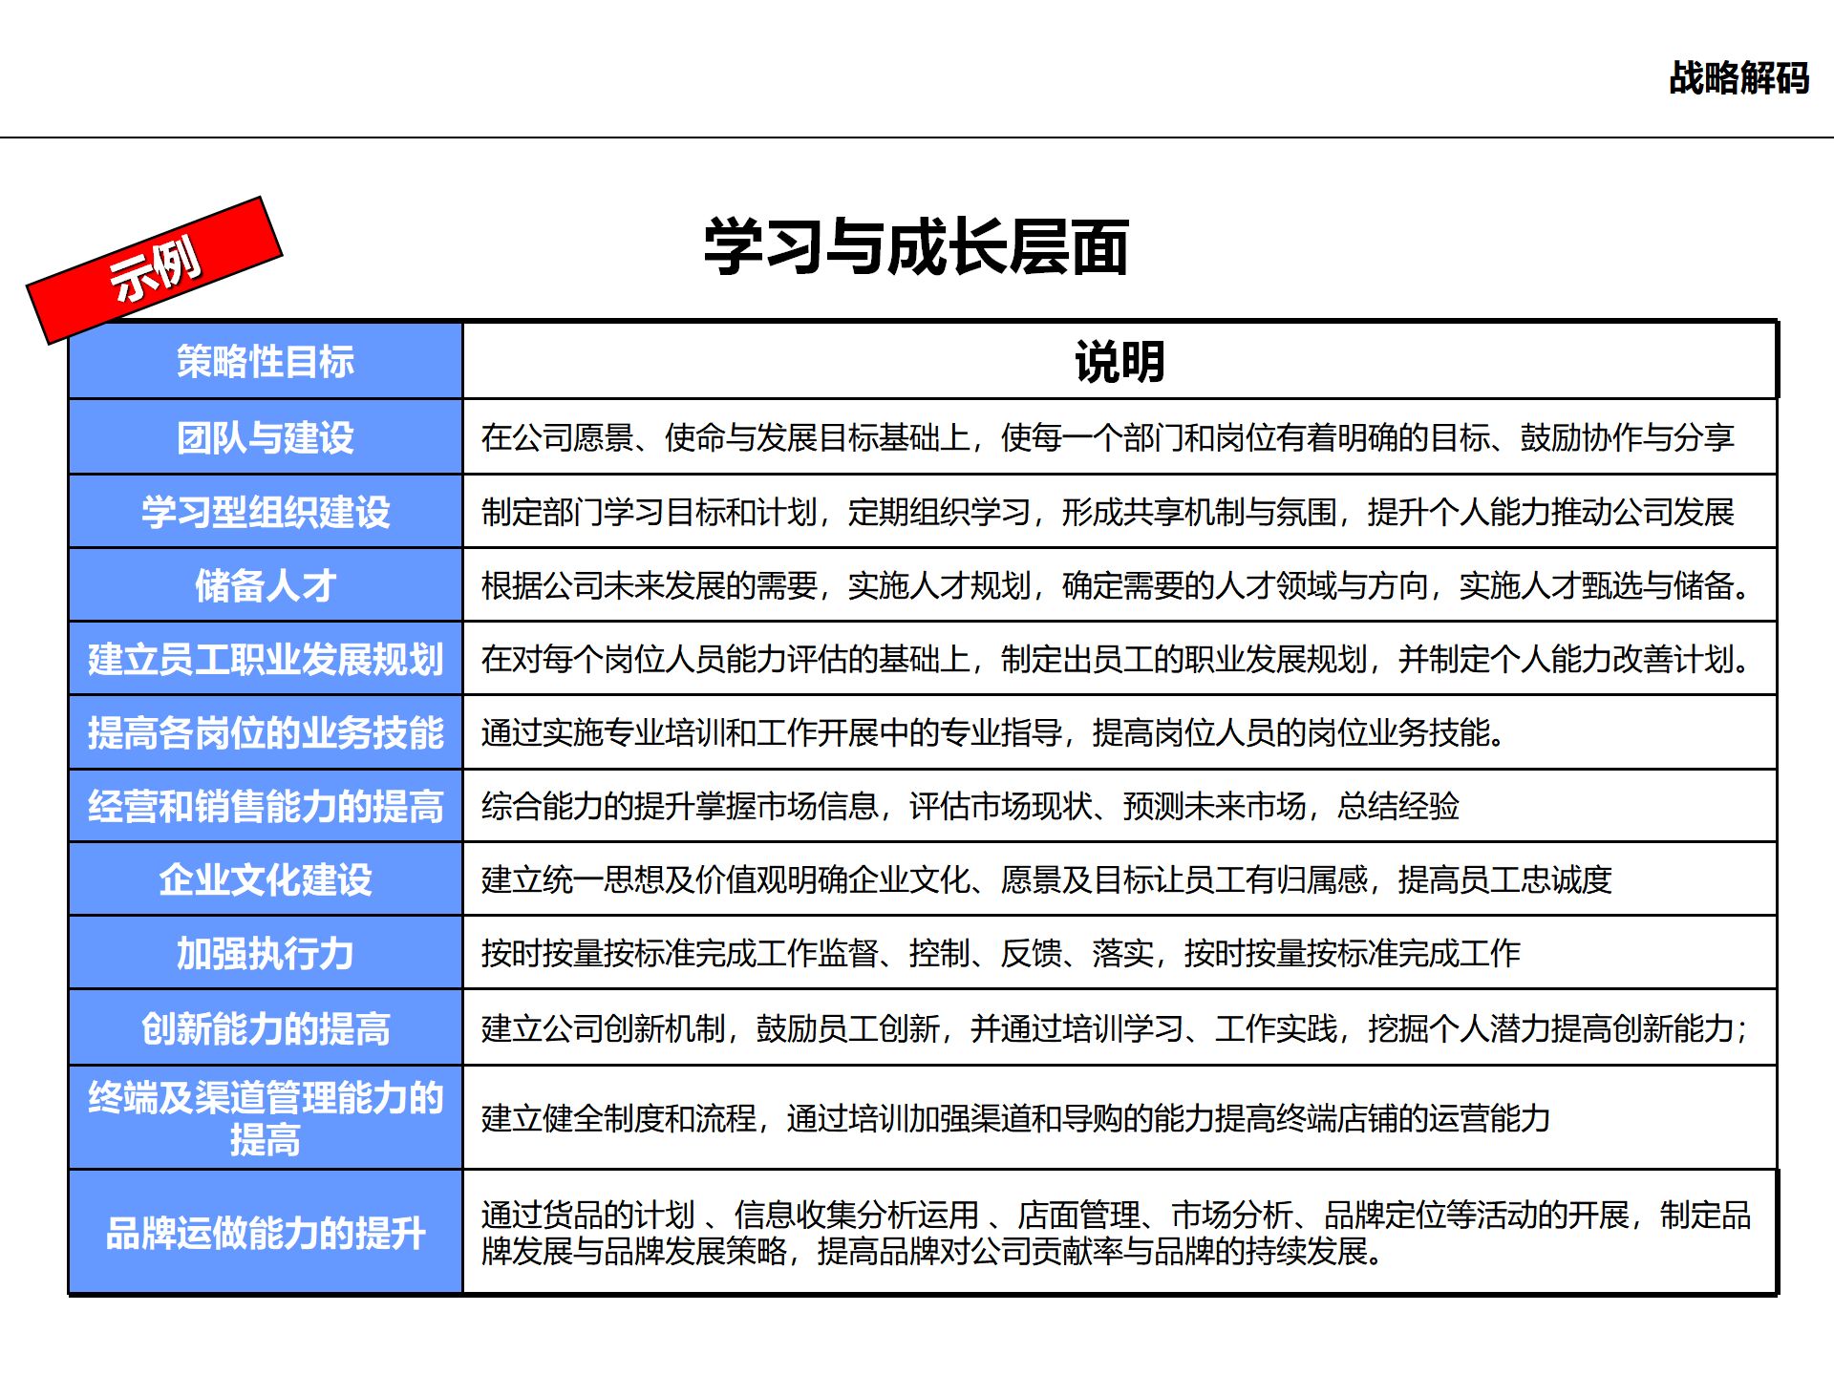Click the description text for 加强执行力
This screenshot has width=1834, height=1375.
(x=1000, y=953)
